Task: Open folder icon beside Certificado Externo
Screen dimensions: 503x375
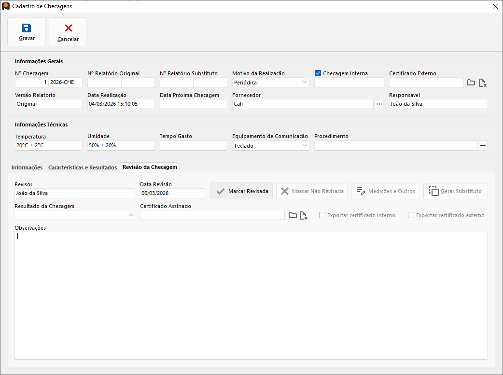Action: (x=471, y=83)
